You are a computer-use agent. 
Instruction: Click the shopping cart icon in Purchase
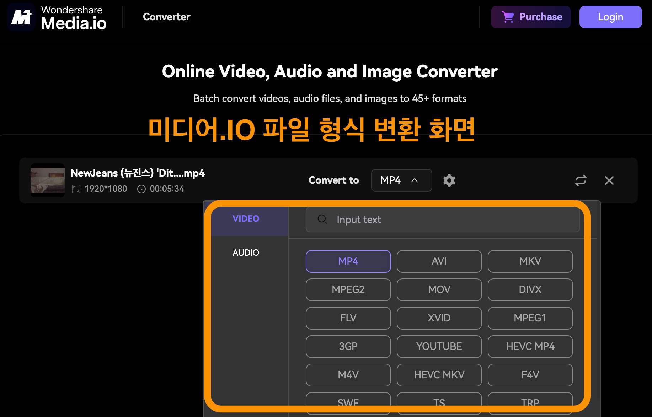(x=508, y=17)
